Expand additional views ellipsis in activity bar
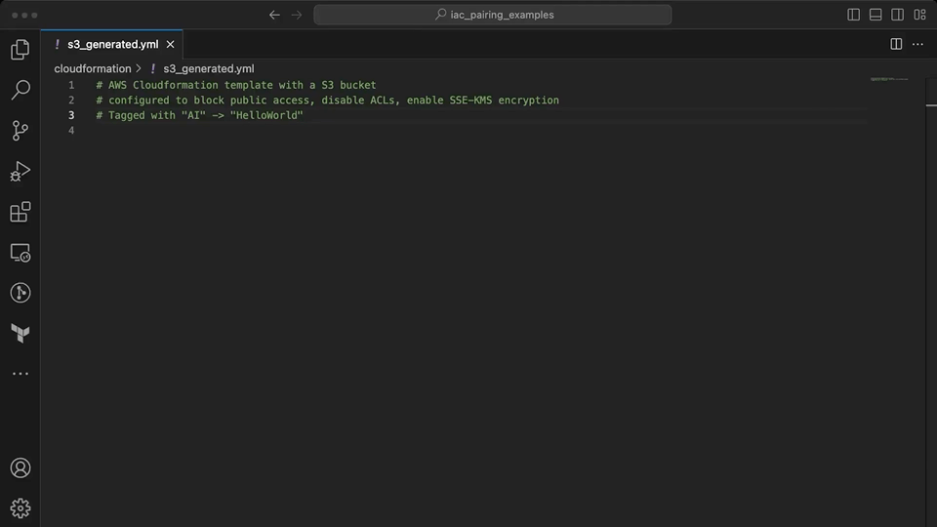This screenshot has width=937, height=527. pyautogui.click(x=20, y=374)
